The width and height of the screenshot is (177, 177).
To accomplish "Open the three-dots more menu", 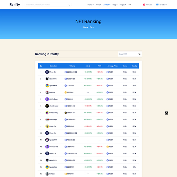I will 130,5.
